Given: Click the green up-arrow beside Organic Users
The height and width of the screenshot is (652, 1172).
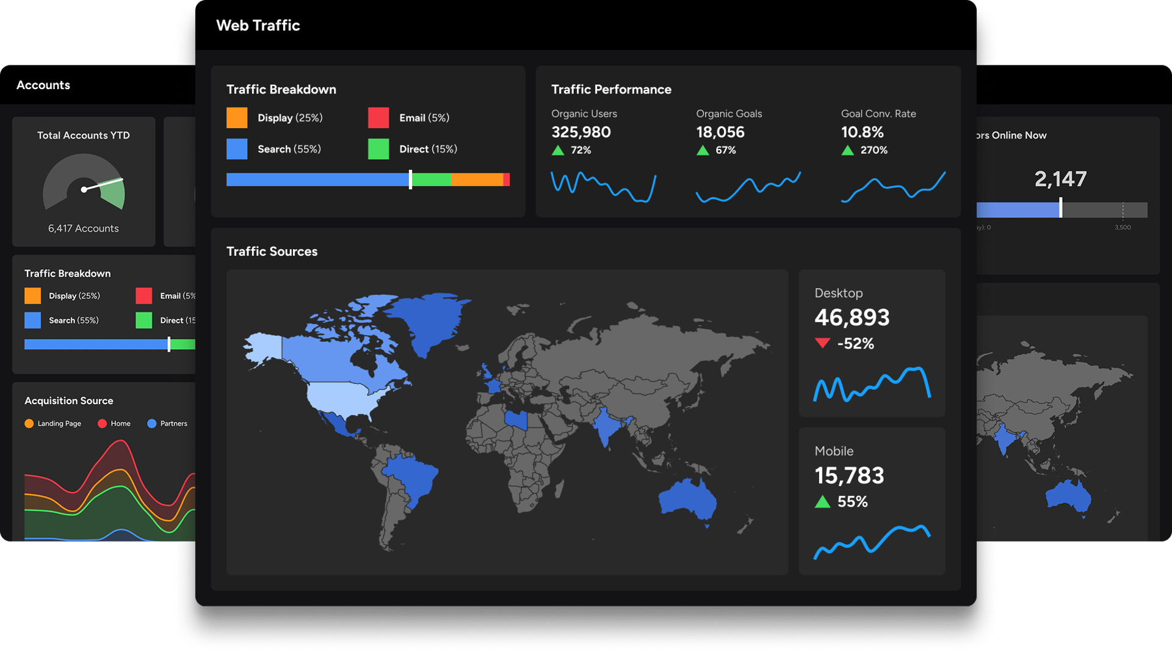Looking at the screenshot, I should coord(557,150).
